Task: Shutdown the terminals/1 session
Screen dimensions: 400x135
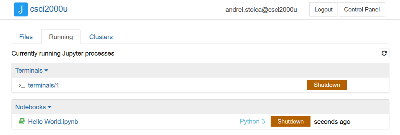Action: pos(327,85)
